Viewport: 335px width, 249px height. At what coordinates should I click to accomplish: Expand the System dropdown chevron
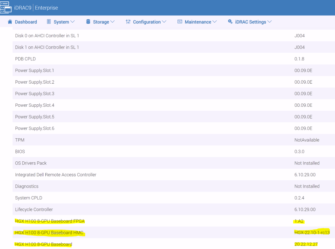73,22
